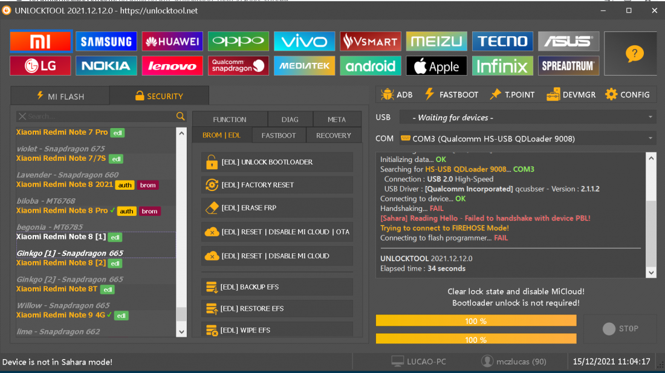Click the mczlucas (90) user account
The image size is (665, 373).
[514, 362]
